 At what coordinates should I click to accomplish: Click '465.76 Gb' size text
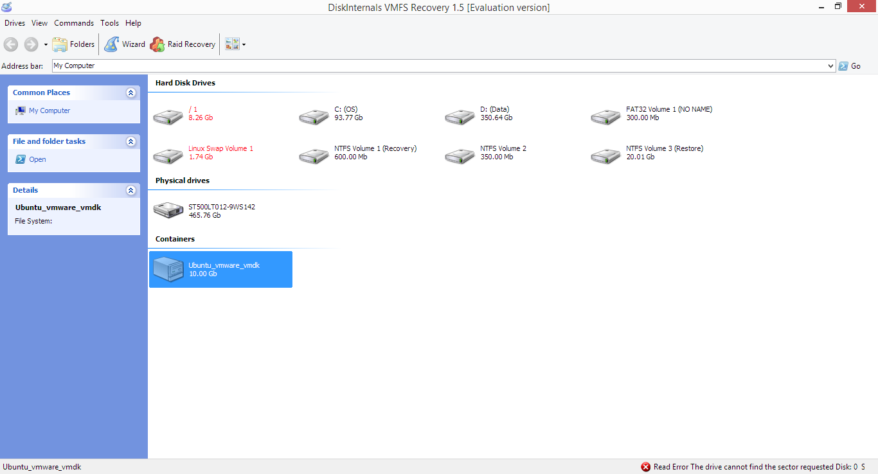tap(204, 215)
